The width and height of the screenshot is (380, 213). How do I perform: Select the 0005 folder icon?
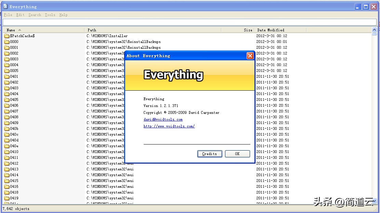(x=7, y=71)
